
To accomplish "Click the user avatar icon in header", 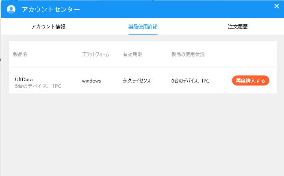I will click(11, 9).
